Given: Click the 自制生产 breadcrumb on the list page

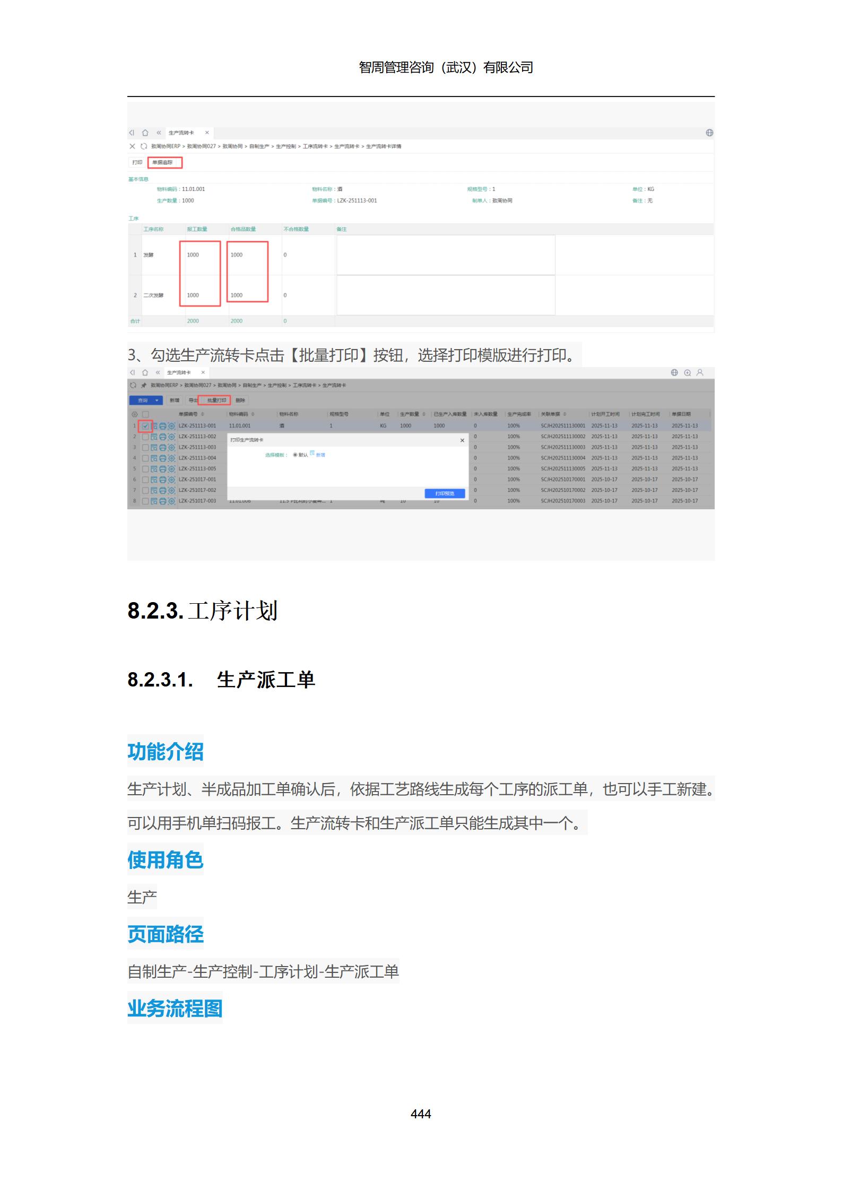Looking at the screenshot, I should click(x=253, y=385).
